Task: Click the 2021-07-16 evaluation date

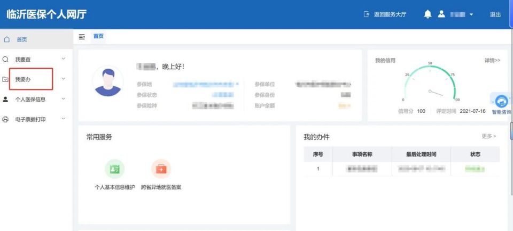Action: [472, 111]
